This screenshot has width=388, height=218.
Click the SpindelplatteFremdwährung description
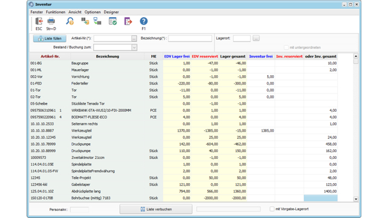(x=93, y=171)
